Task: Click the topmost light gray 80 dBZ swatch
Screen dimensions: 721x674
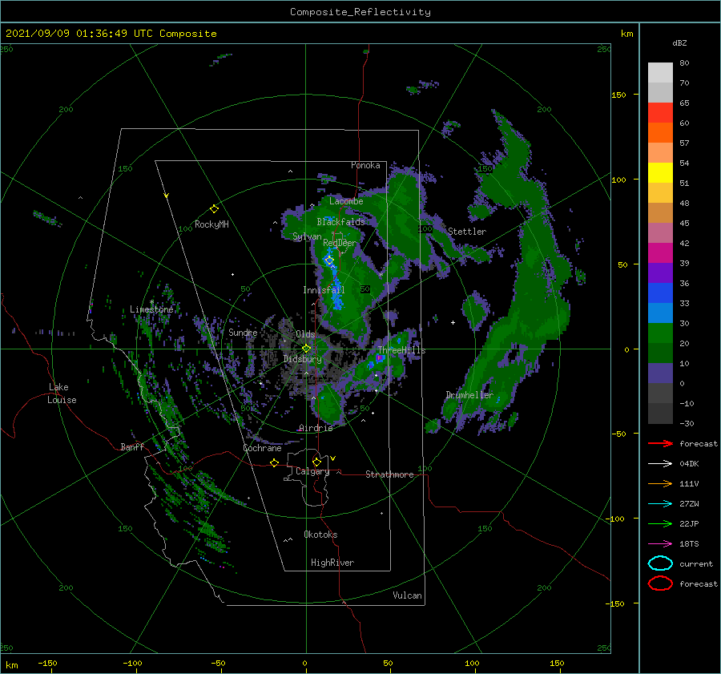Action: tap(660, 73)
